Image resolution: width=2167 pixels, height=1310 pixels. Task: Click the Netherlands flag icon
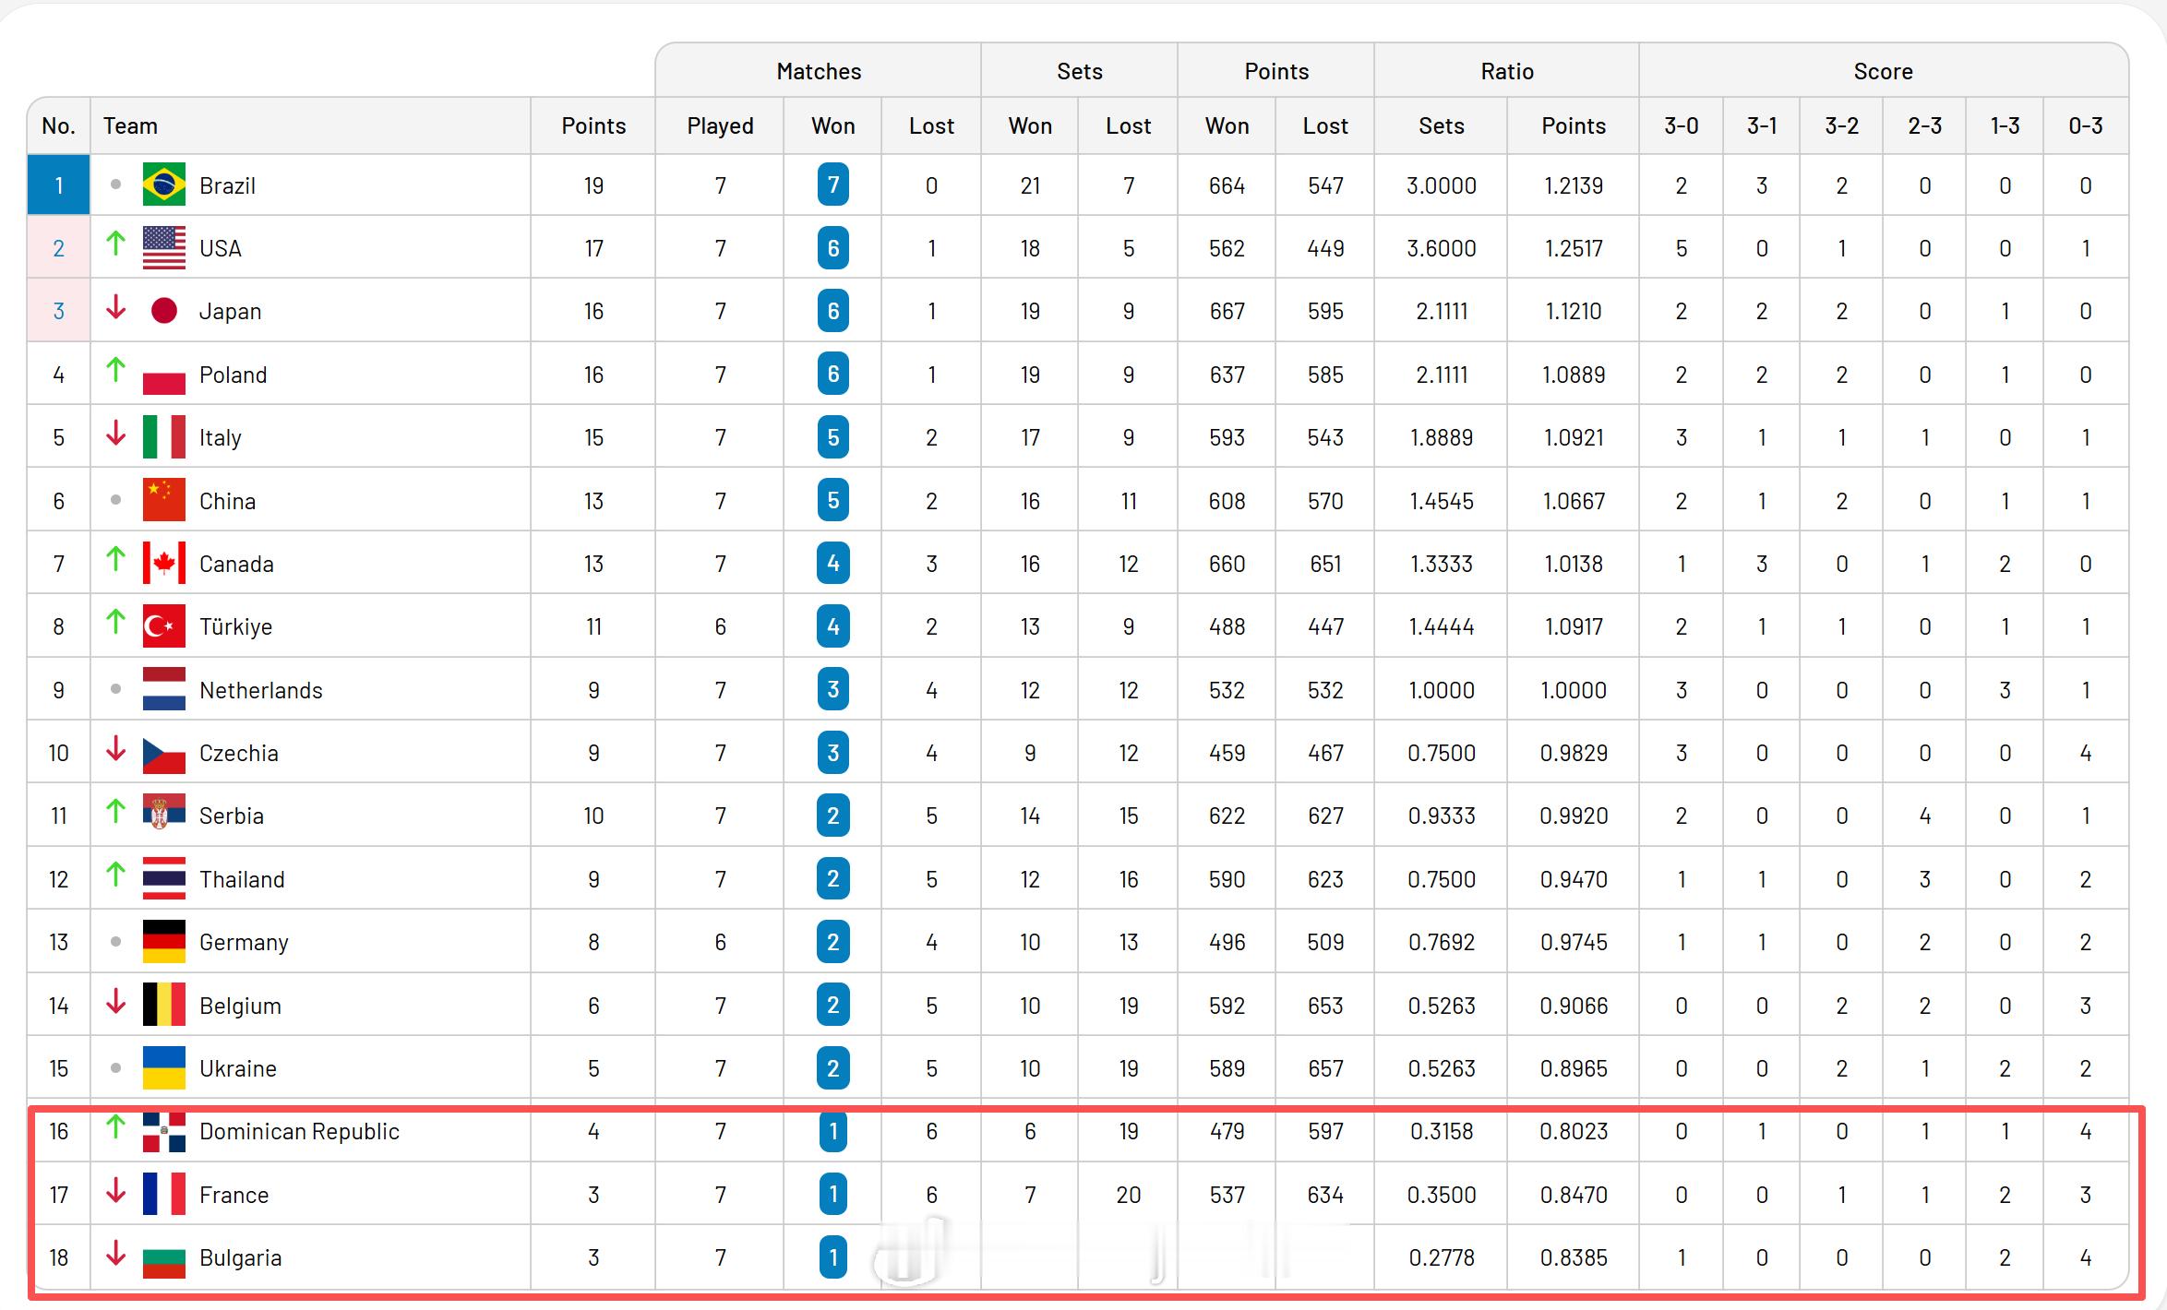[x=164, y=689]
